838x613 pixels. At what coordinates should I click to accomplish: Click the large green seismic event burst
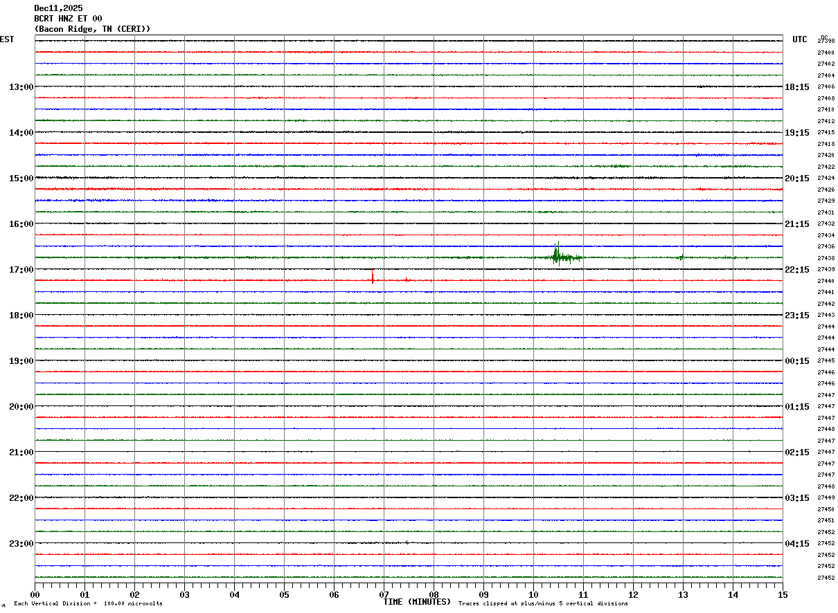pos(558,257)
